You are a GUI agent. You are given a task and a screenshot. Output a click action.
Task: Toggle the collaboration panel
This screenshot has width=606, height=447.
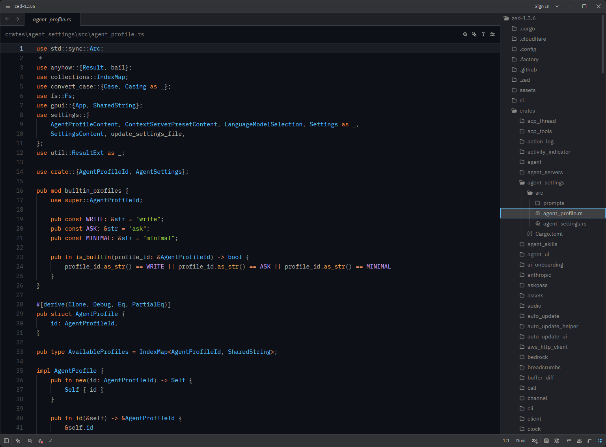[579, 441]
